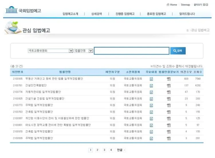Open summary icon for bill 2103761
This screenshot has height=158, width=215.
tap(151, 86)
